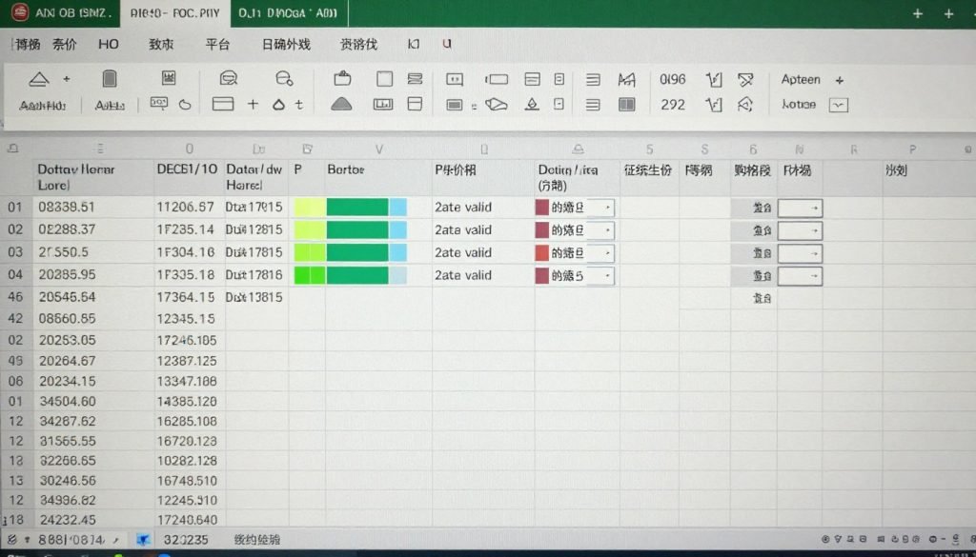Select the cell containing 11206.57
This screenshot has height=557, width=976.
click(x=190, y=207)
